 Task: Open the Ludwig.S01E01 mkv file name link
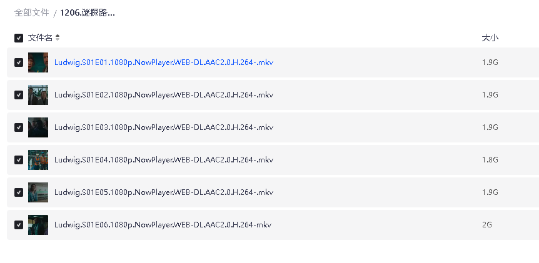tap(163, 62)
